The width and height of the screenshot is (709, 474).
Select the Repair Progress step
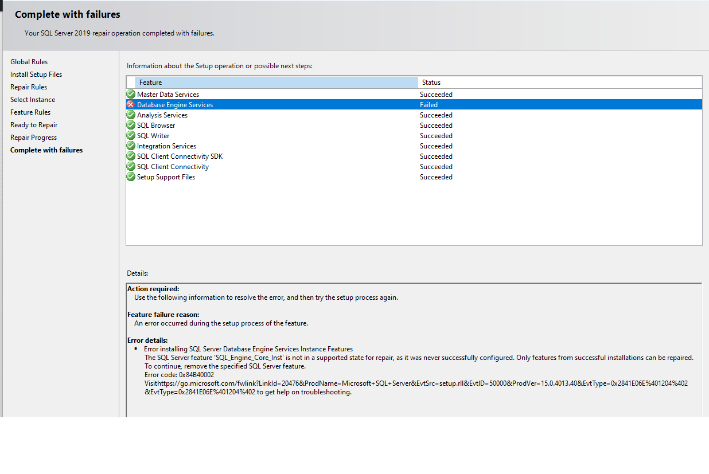click(33, 138)
